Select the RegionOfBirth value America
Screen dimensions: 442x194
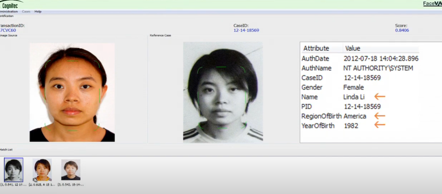(355, 116)
